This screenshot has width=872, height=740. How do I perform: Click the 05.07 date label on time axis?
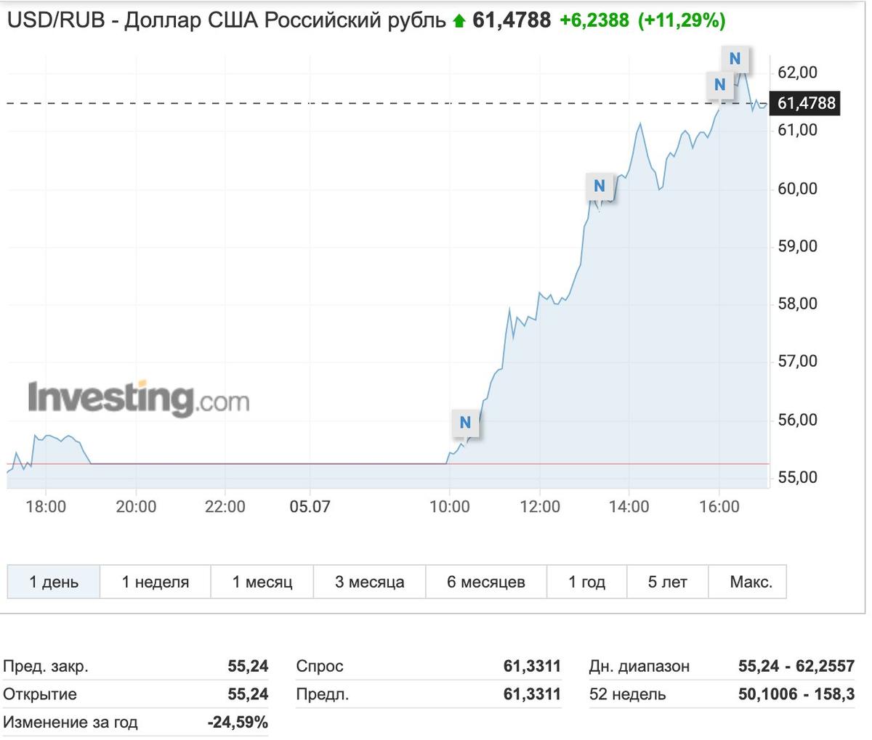pyautogui.click(x=310, y=506)
